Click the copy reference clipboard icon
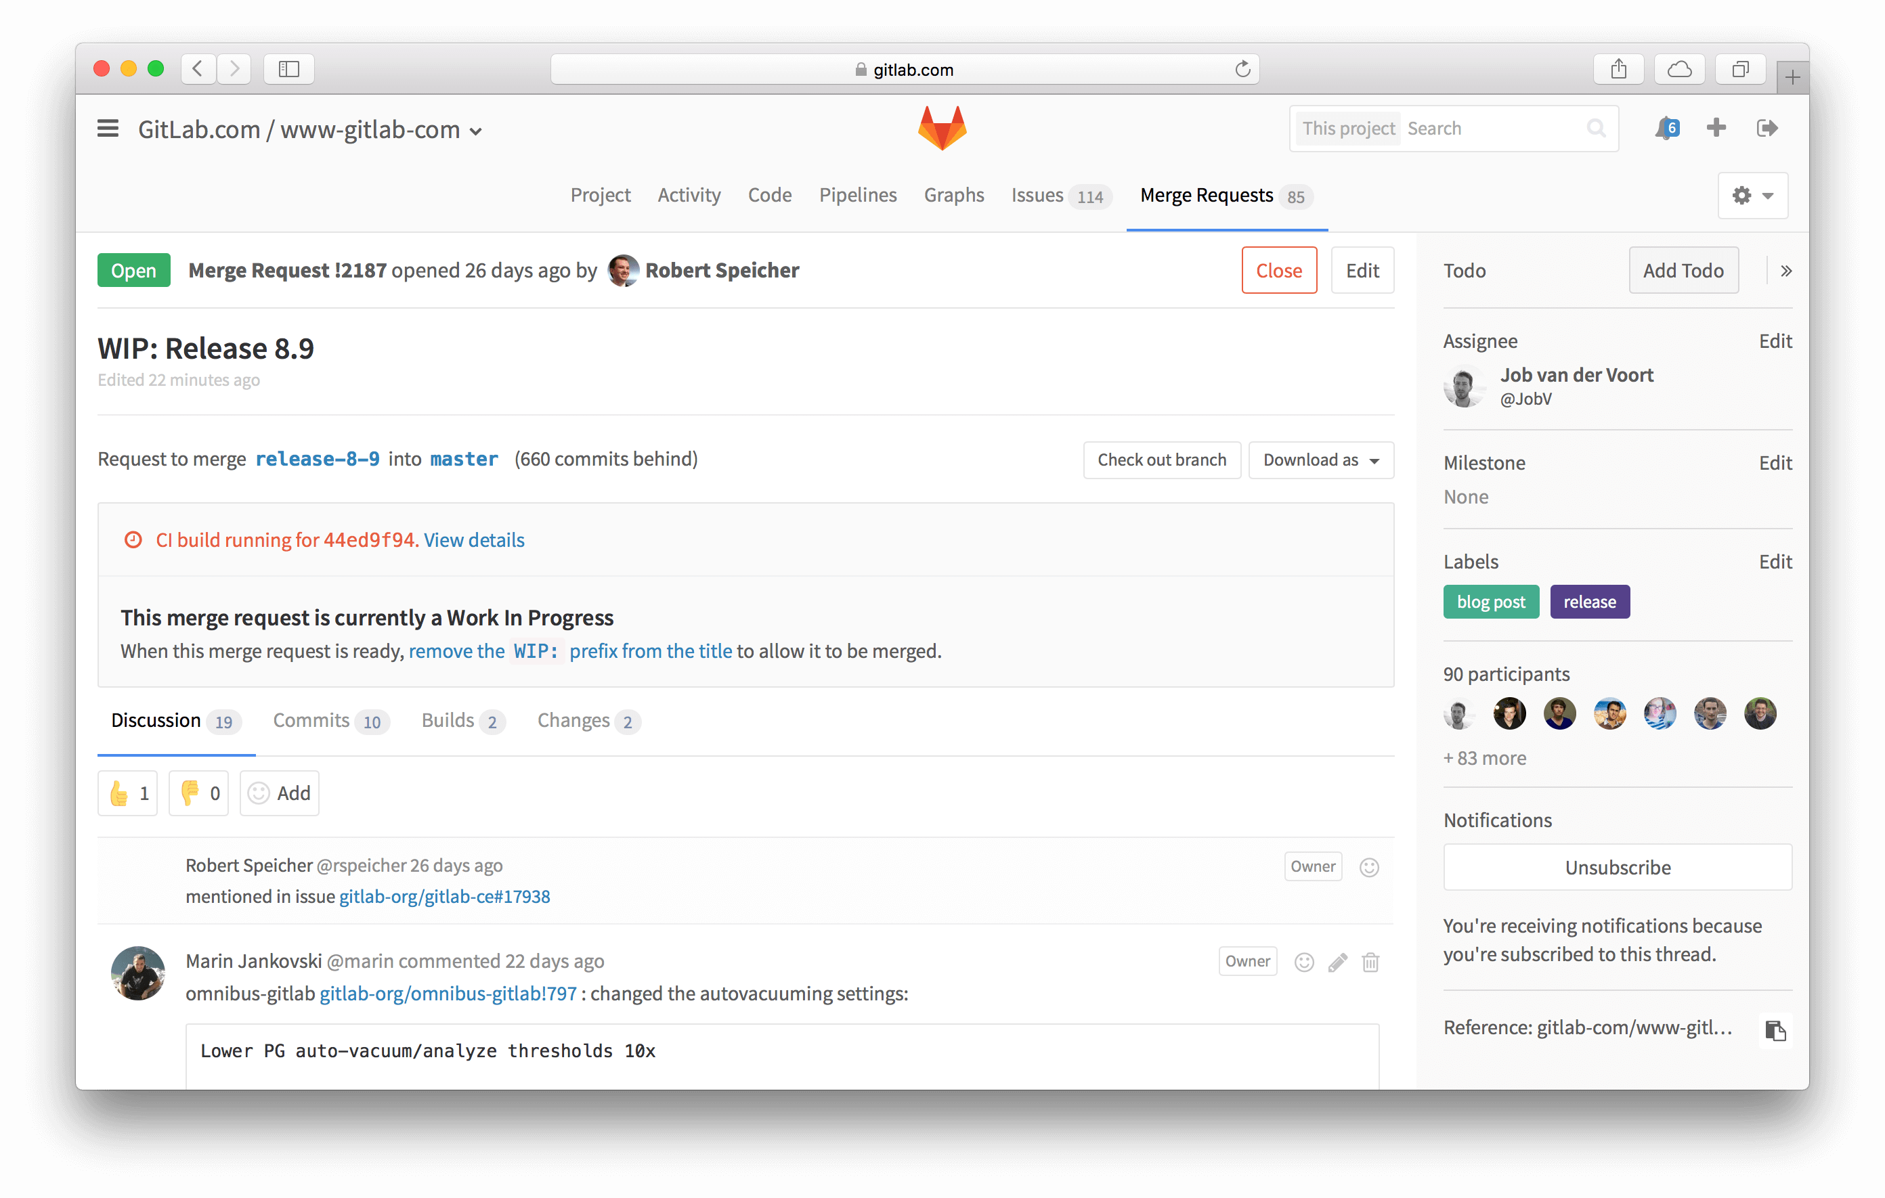1885x1198 pixels. pyautogui.click(x=1774, y=1026)
